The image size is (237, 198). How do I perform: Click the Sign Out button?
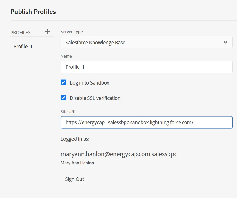coord(75,179)
